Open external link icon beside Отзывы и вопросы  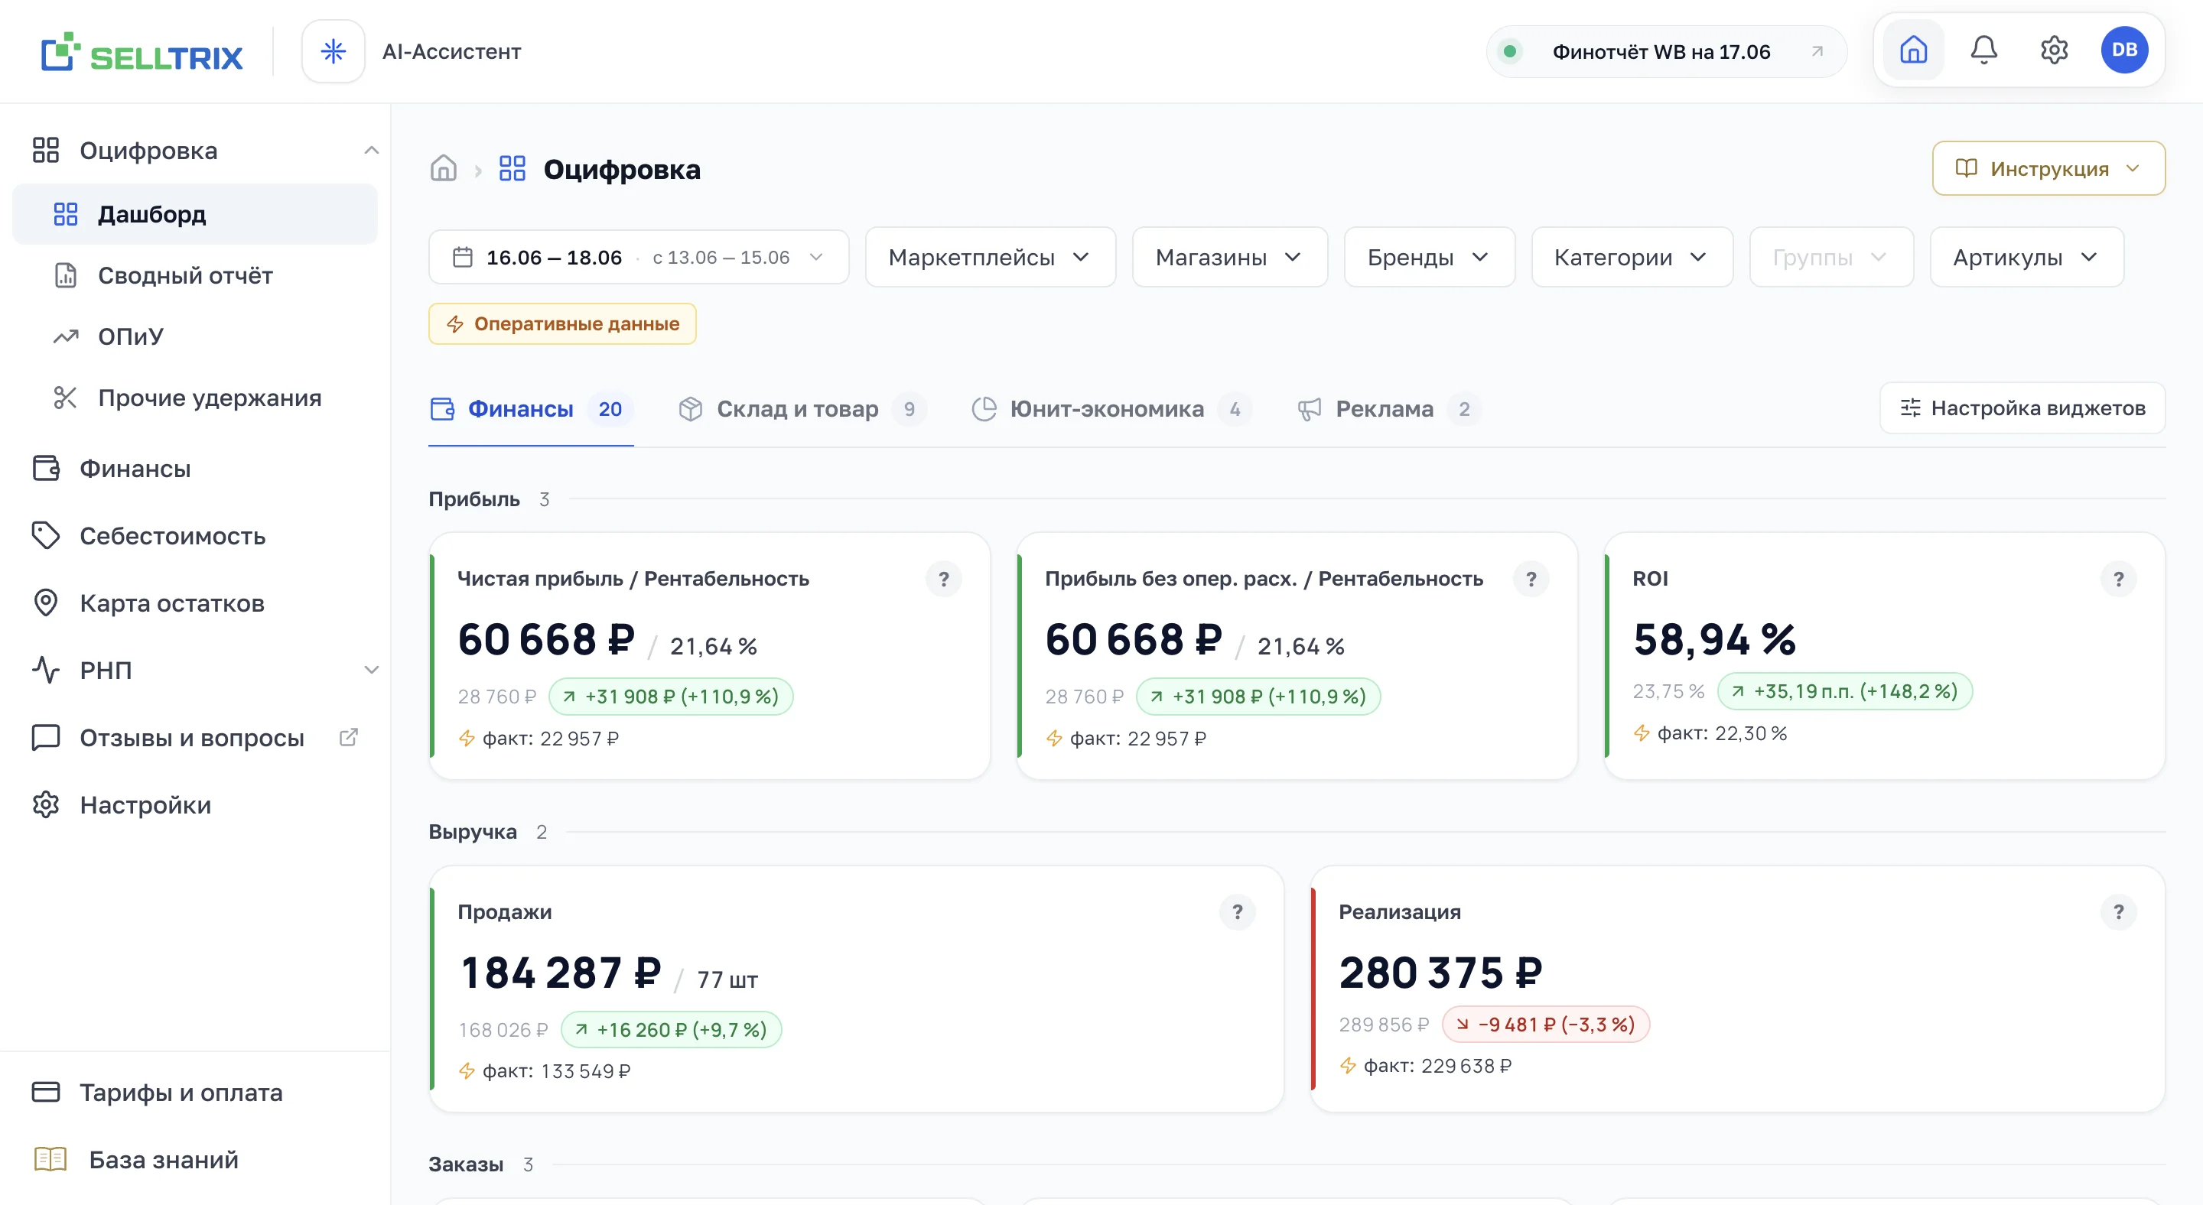(x=348, y=736)
